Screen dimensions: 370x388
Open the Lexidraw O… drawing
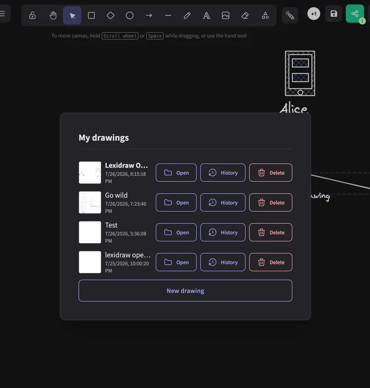tap(176, 173)
